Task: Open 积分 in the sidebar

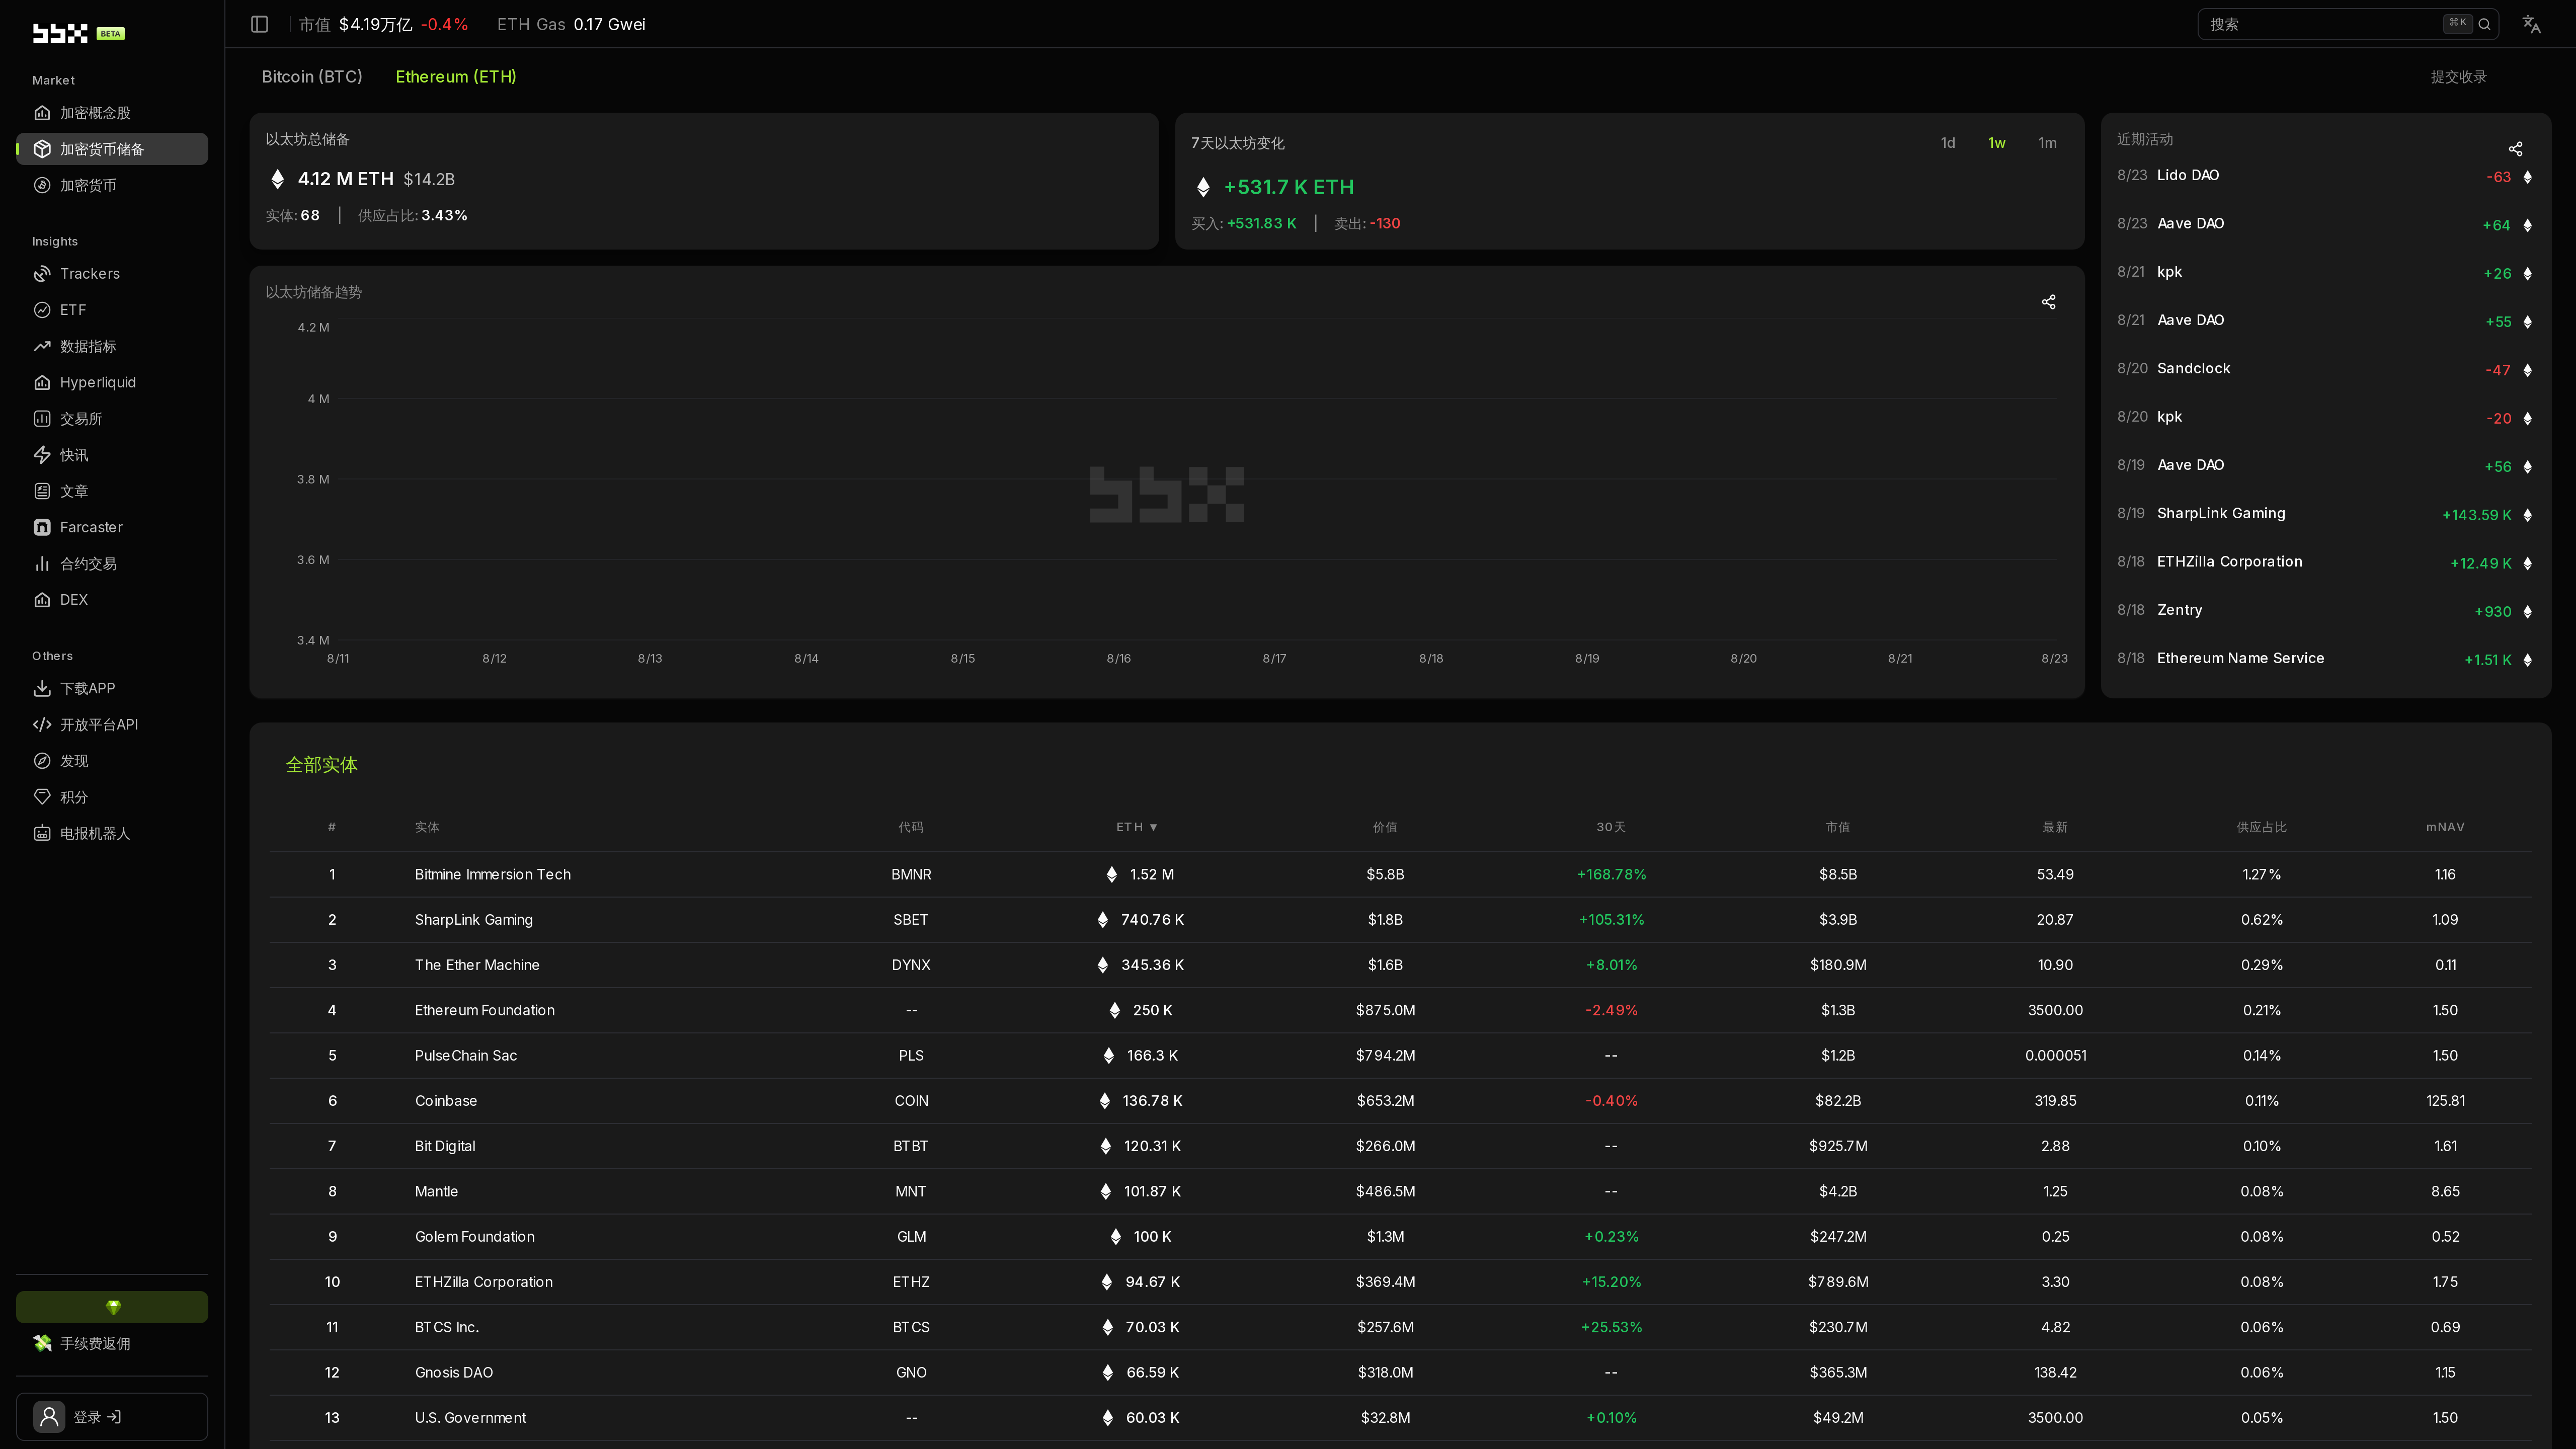Action: (112, 797)
